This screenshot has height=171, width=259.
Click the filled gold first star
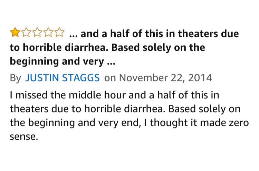(15, 32)
